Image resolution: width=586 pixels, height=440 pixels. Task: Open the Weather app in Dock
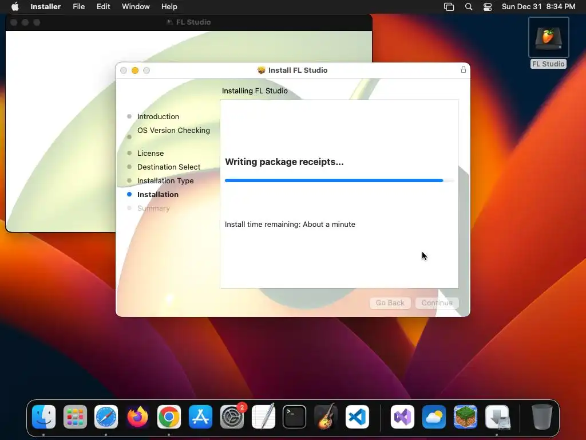pyautogui.click(x=434, y=417)
